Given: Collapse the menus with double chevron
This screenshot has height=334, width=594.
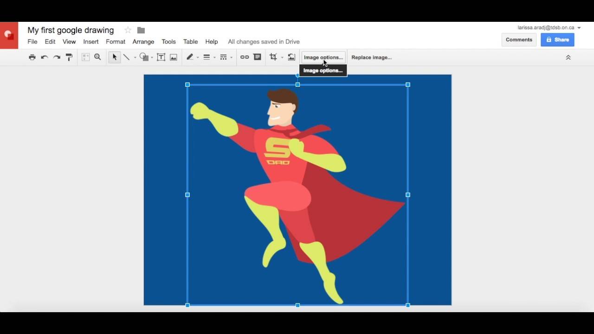Looking at the screenshot, I should coord(568,58).
